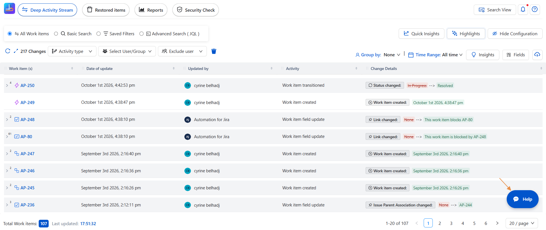Open the help question mark icon
Image resolution: width=546 pixels, height=230 pixels.
click(x=535, y=10)
